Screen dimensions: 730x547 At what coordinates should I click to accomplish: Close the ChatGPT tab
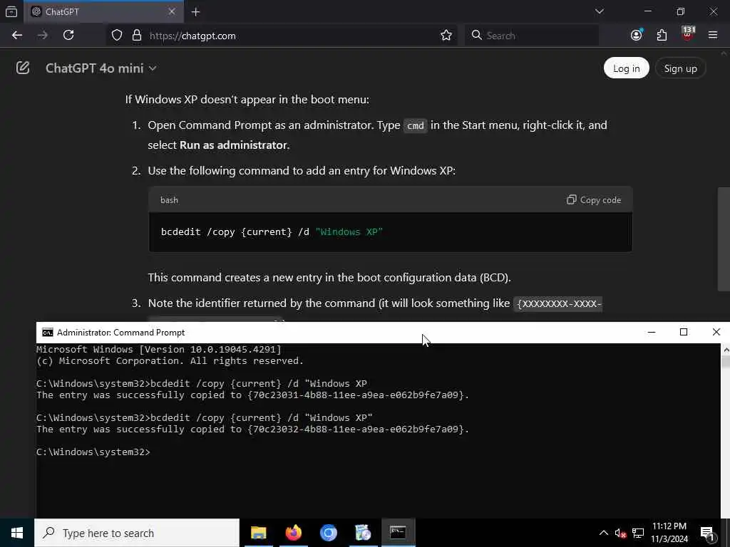point(172,11)
